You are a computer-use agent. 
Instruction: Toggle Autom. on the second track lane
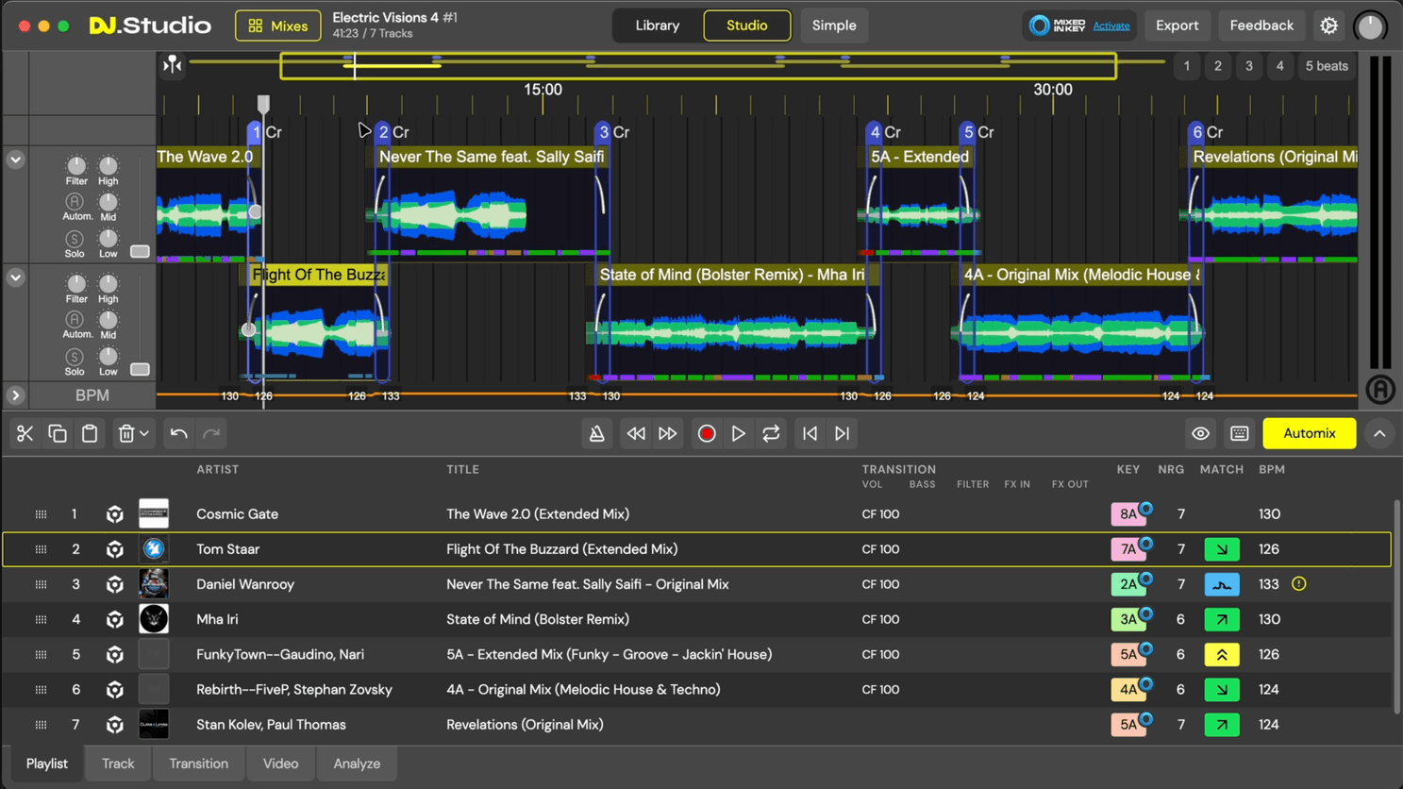click(x=75, y=320)
